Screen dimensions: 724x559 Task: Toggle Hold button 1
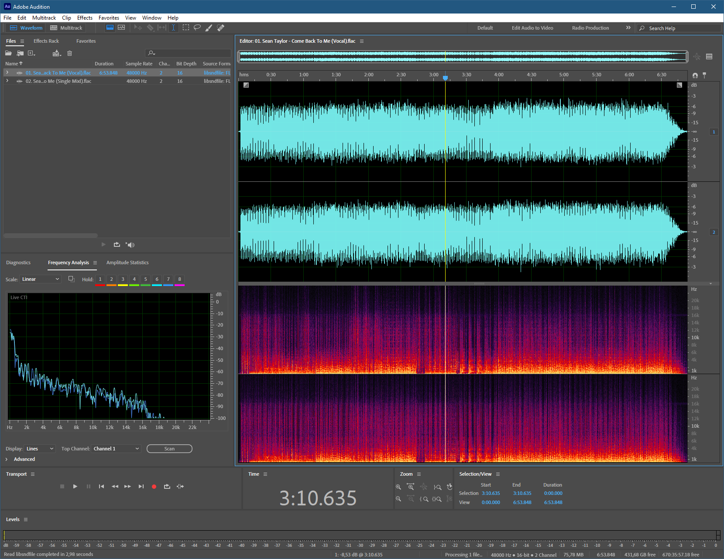100,279
